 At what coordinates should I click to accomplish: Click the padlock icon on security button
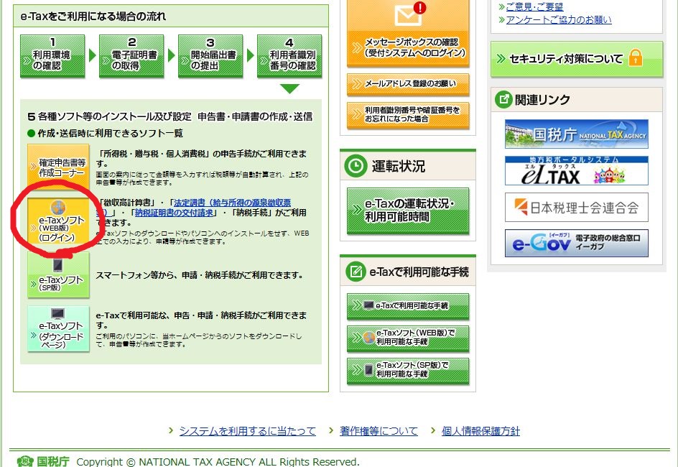[x=635, y=57]
